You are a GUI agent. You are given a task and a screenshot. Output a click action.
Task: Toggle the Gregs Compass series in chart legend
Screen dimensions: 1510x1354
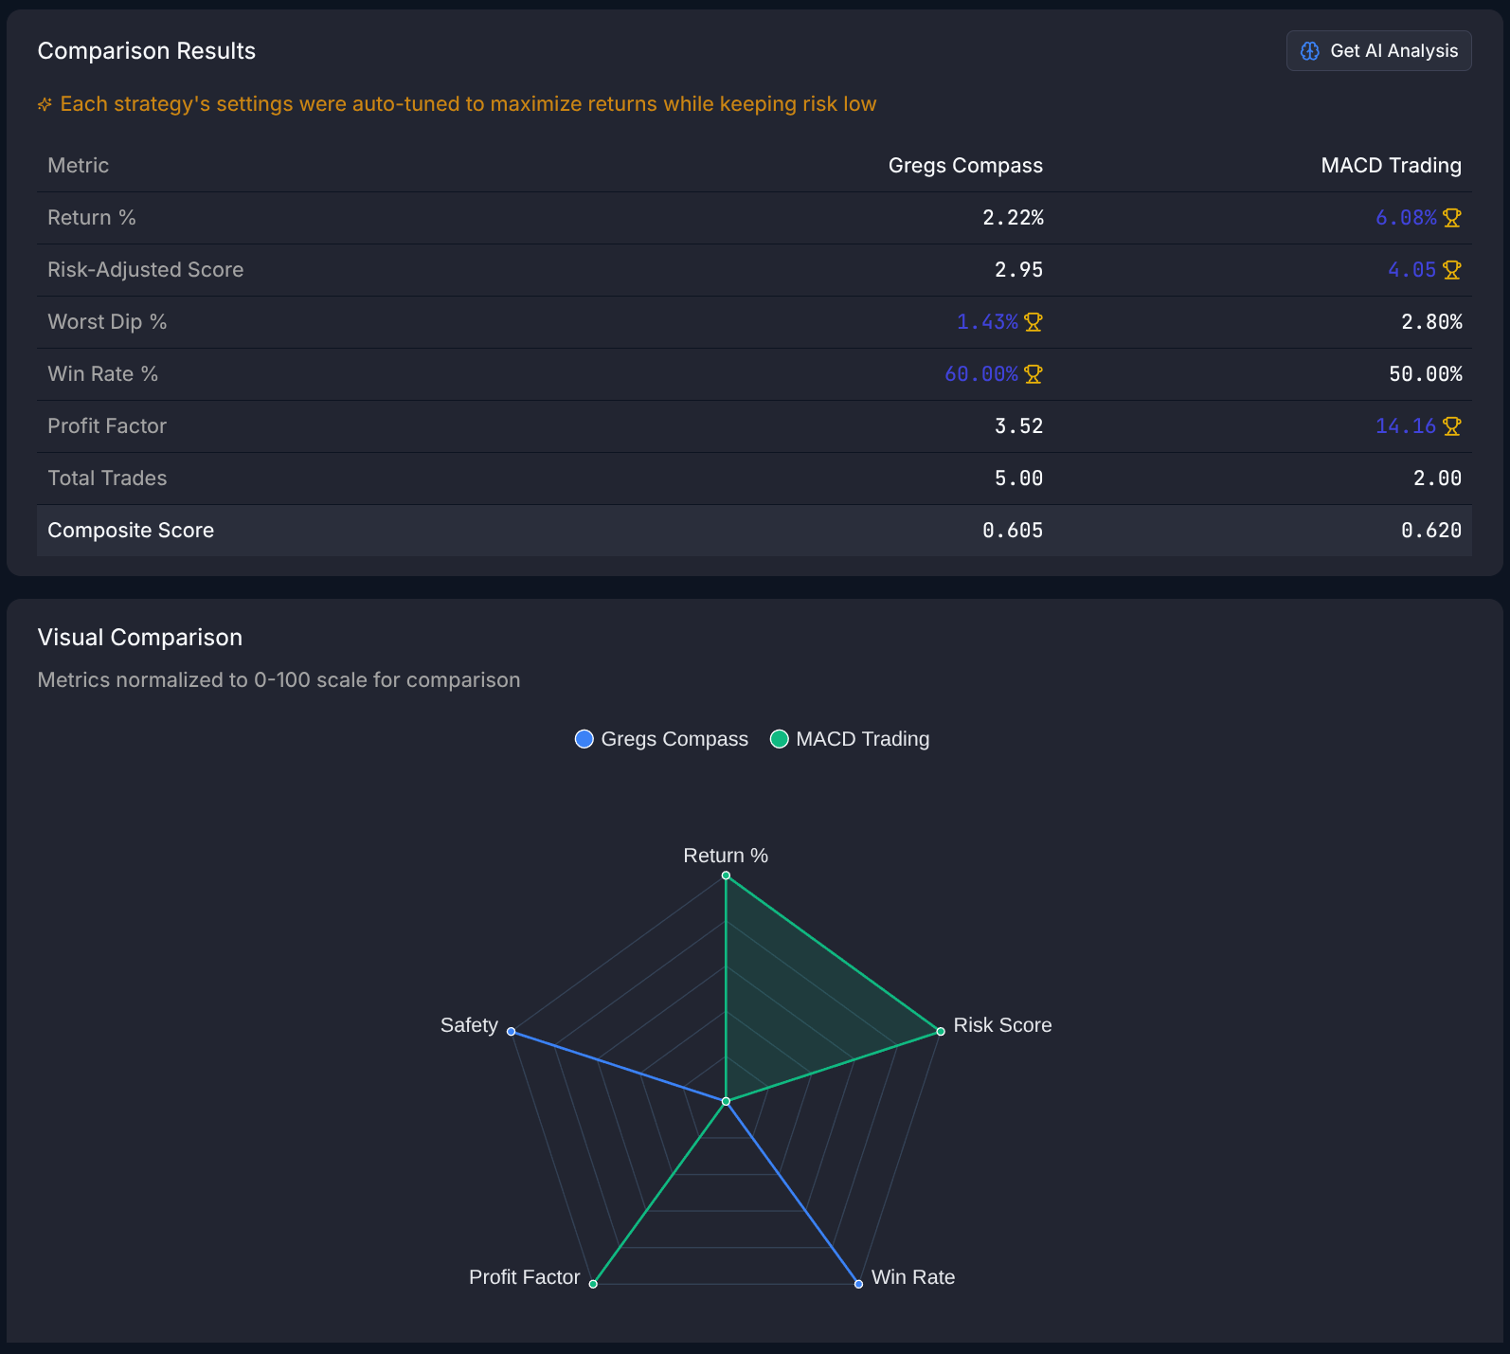[x=661, y=739]
